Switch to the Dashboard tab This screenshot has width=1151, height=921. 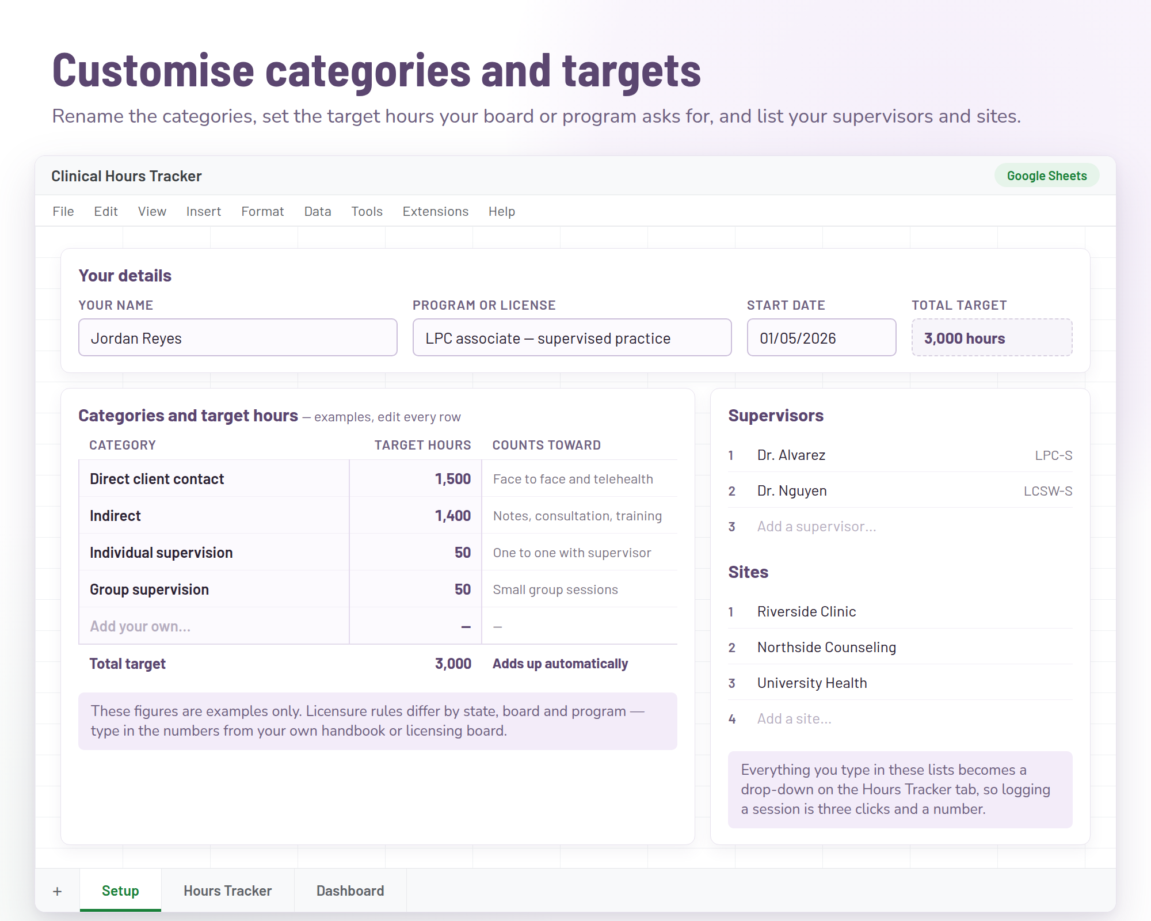coord(350,890)
